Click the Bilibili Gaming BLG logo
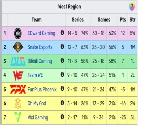 [x=18, y=61]
